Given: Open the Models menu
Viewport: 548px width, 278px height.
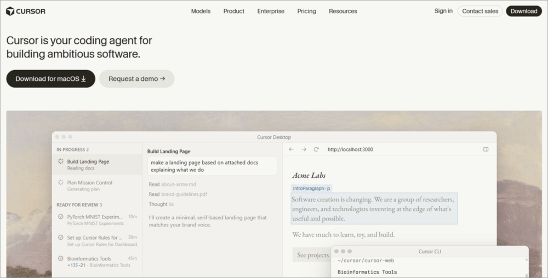Looking at the screenshot, I should [x=201, y=11].
